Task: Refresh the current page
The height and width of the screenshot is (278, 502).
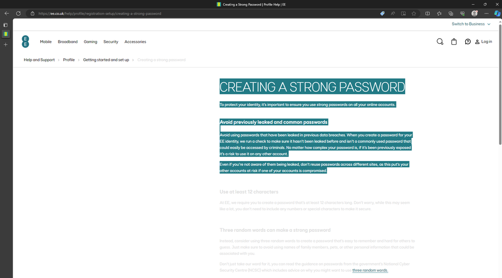Action: (18, 14)
